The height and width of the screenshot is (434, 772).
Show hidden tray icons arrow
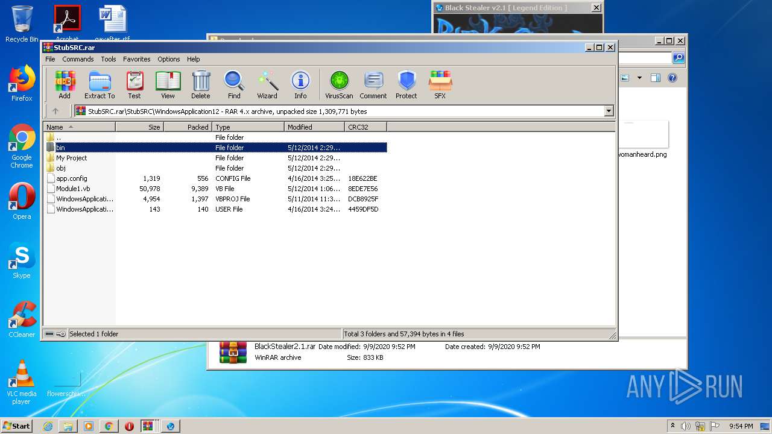tap(672, 426)
